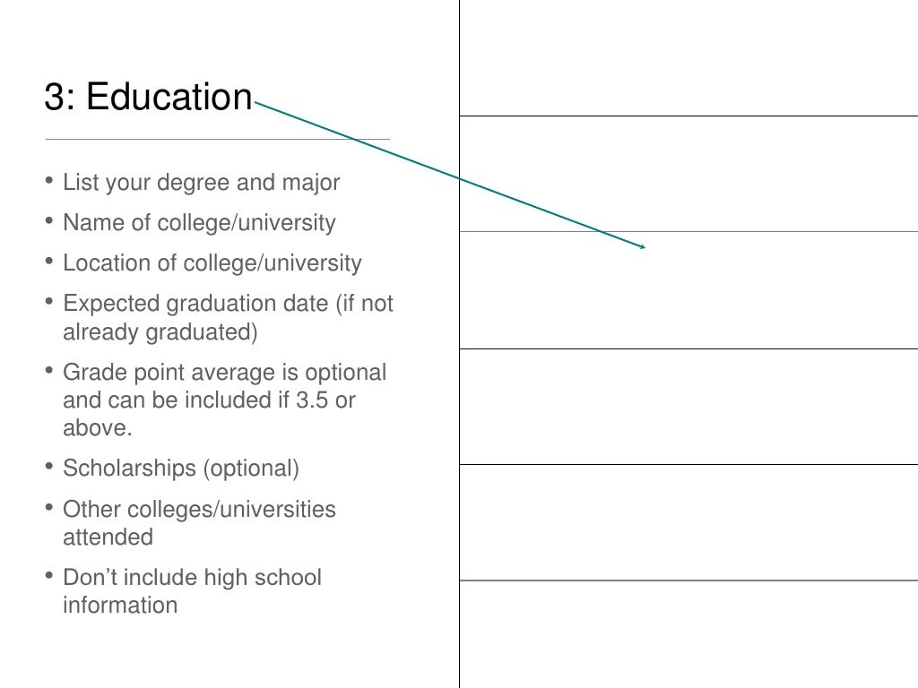Select the teal arrow line from the title
Screen dimensions: 918x688
click(x=450, y=175)
